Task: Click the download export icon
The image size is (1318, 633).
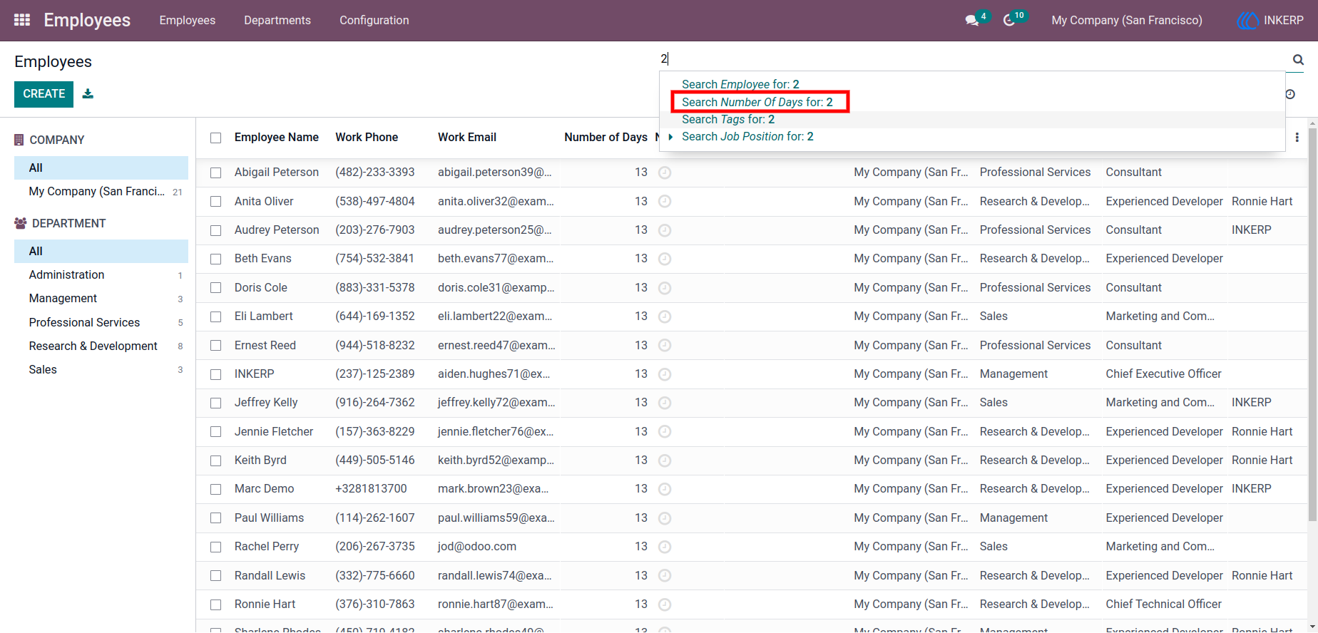Action: point(88,93)
